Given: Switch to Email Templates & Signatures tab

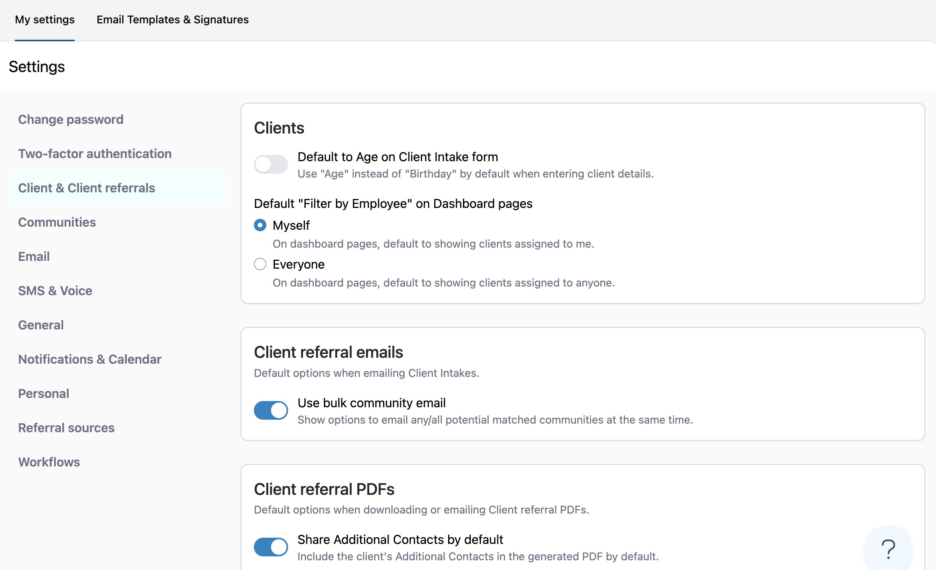Looking at the screenshot, I should [172, 19].
